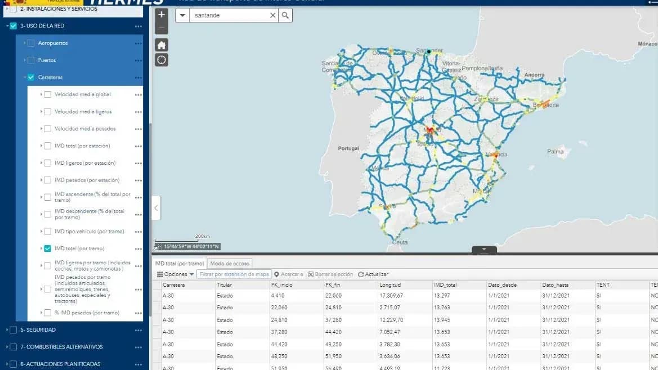
Task: Open options for IMD pesados (por estación)
Action: pos(138,181)
